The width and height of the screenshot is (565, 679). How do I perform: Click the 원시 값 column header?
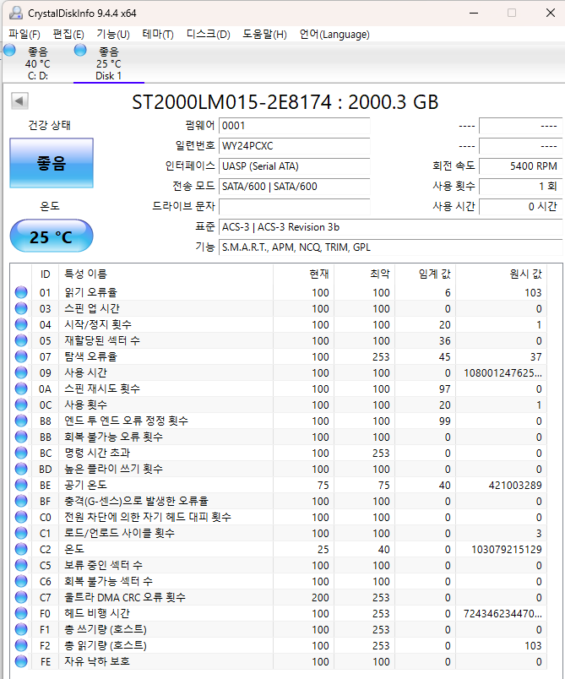point(525,274)
